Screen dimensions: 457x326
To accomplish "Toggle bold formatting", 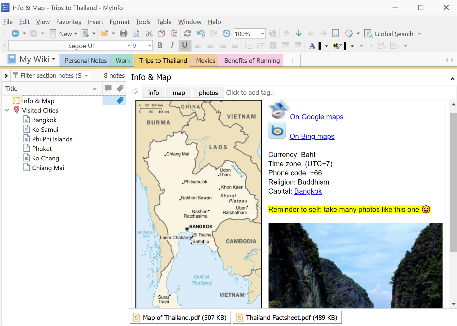I will [160, 46].
